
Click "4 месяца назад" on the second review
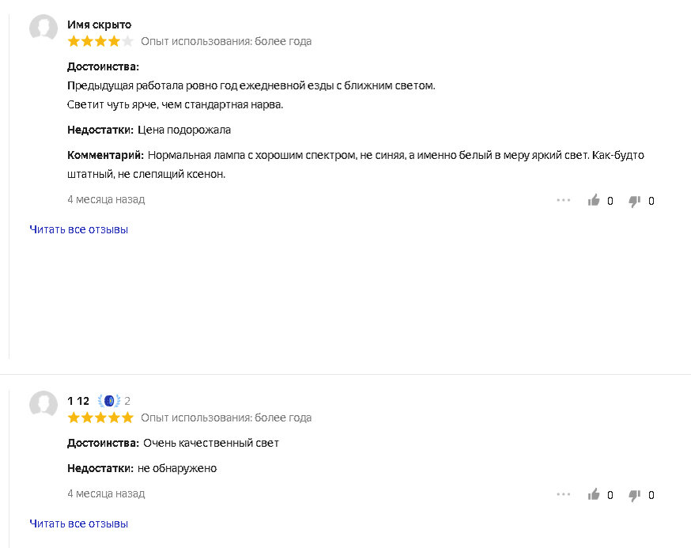[x=106, y=493]
